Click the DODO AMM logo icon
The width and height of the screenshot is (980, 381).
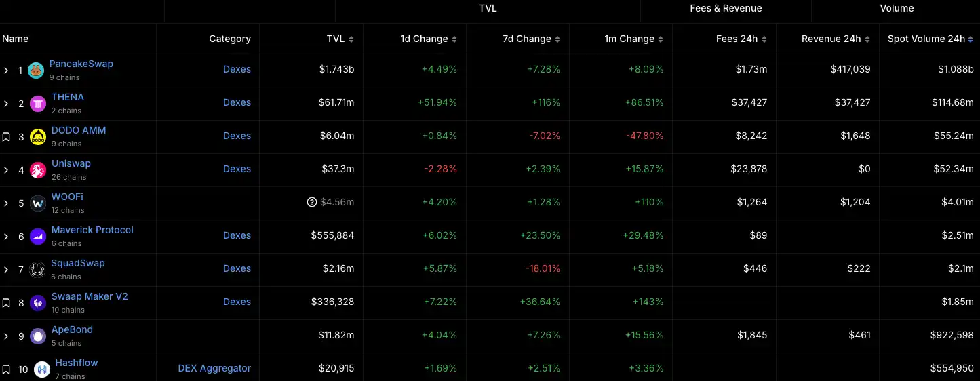[x=38, y=136]
